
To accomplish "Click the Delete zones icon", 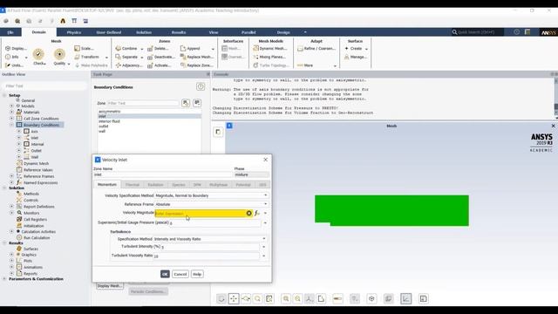I will [x=150, y=49].
